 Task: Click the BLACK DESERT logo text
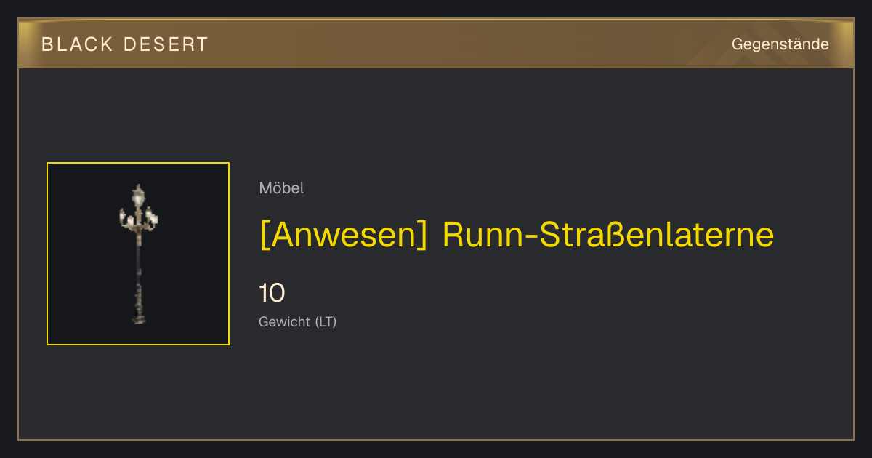tap(125, 44)
